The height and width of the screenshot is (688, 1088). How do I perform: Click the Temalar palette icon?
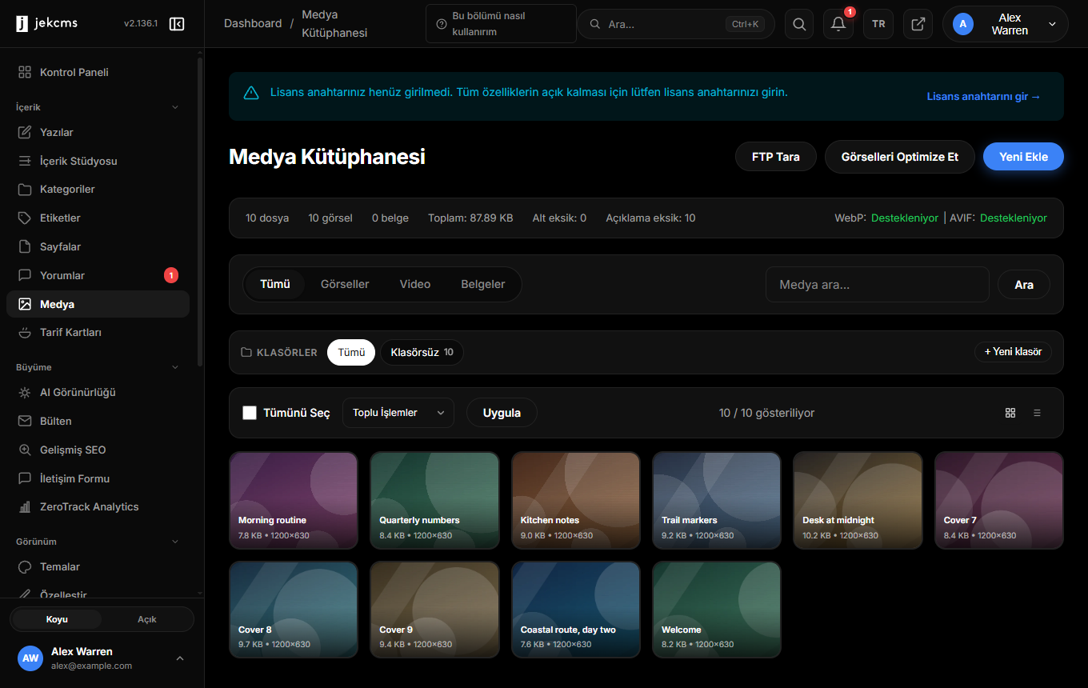click(25, 566)
